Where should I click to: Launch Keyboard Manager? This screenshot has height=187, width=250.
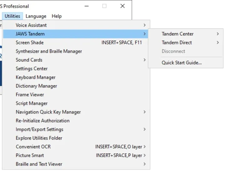[x=36, y=77]
